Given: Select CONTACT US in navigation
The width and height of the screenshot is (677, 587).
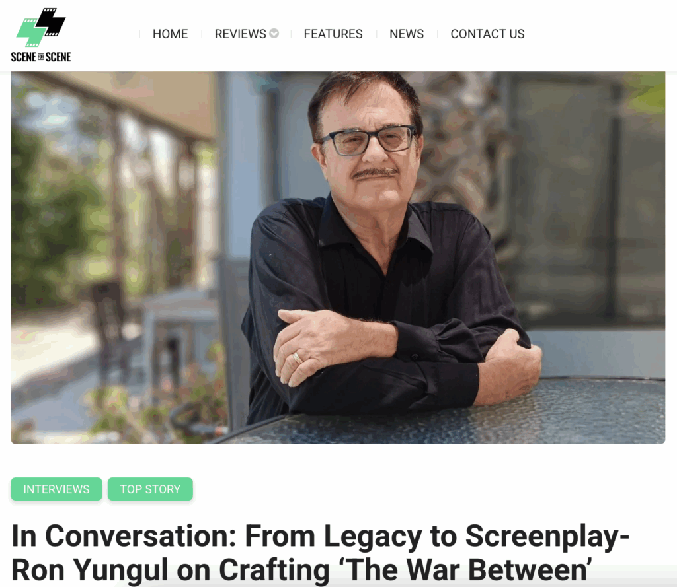Looking at the screenshot, I should pyautogui.click(x=487, y=34).
